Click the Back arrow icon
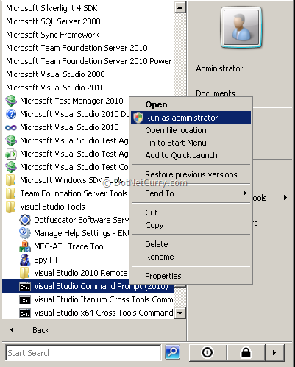This screenshot has height=367, width=295. (12, 330)
